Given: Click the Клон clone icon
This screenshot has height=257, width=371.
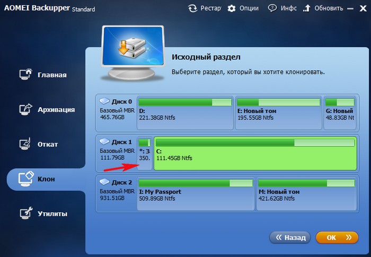Looking at the screenshot, I should click(x=26, y=179).
